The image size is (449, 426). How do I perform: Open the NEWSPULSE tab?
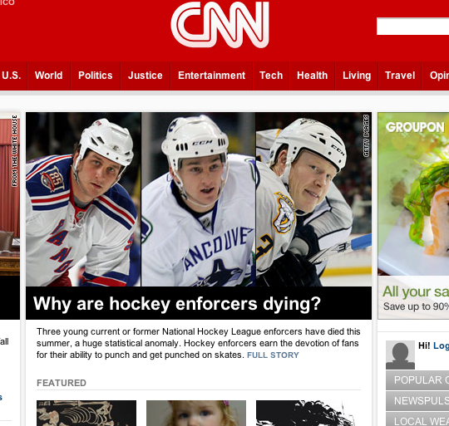click(417, 401)
